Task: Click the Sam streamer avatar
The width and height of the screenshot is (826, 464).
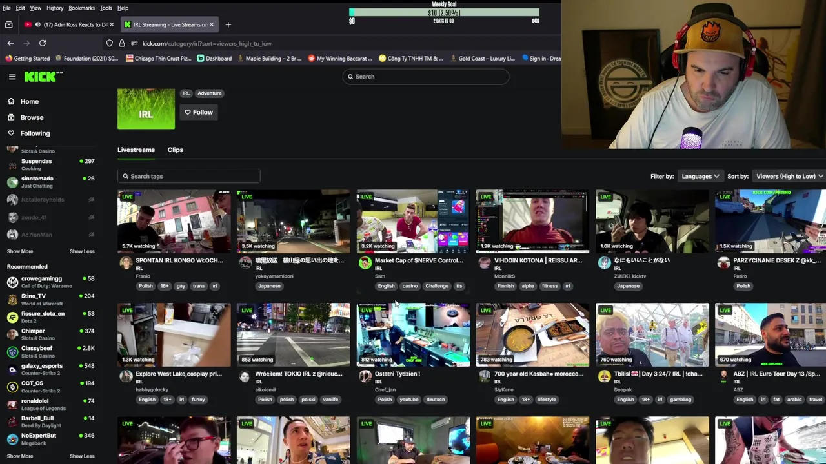Action: (365, 262)
